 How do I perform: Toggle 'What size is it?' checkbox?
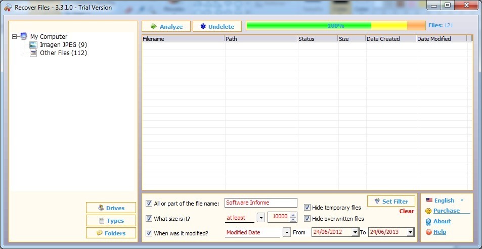click(149, 218)
